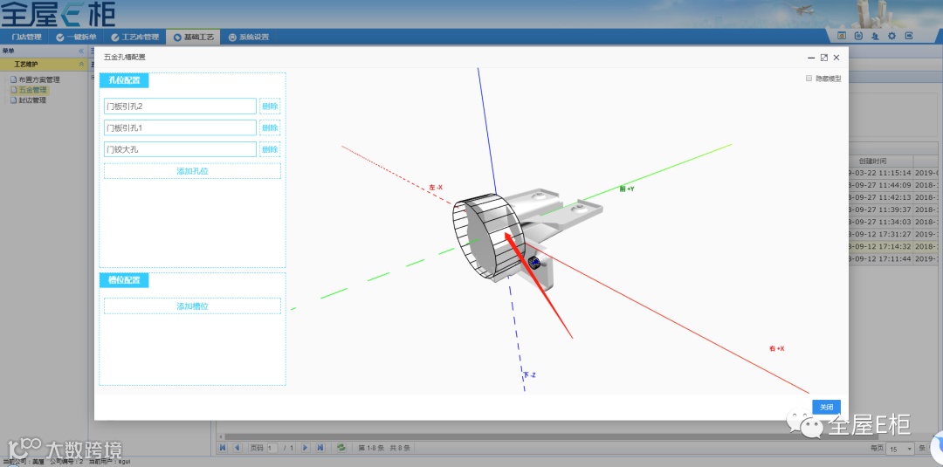
Task: Click the 布置方案管理 document icon
Action: [x=14, y=79]
